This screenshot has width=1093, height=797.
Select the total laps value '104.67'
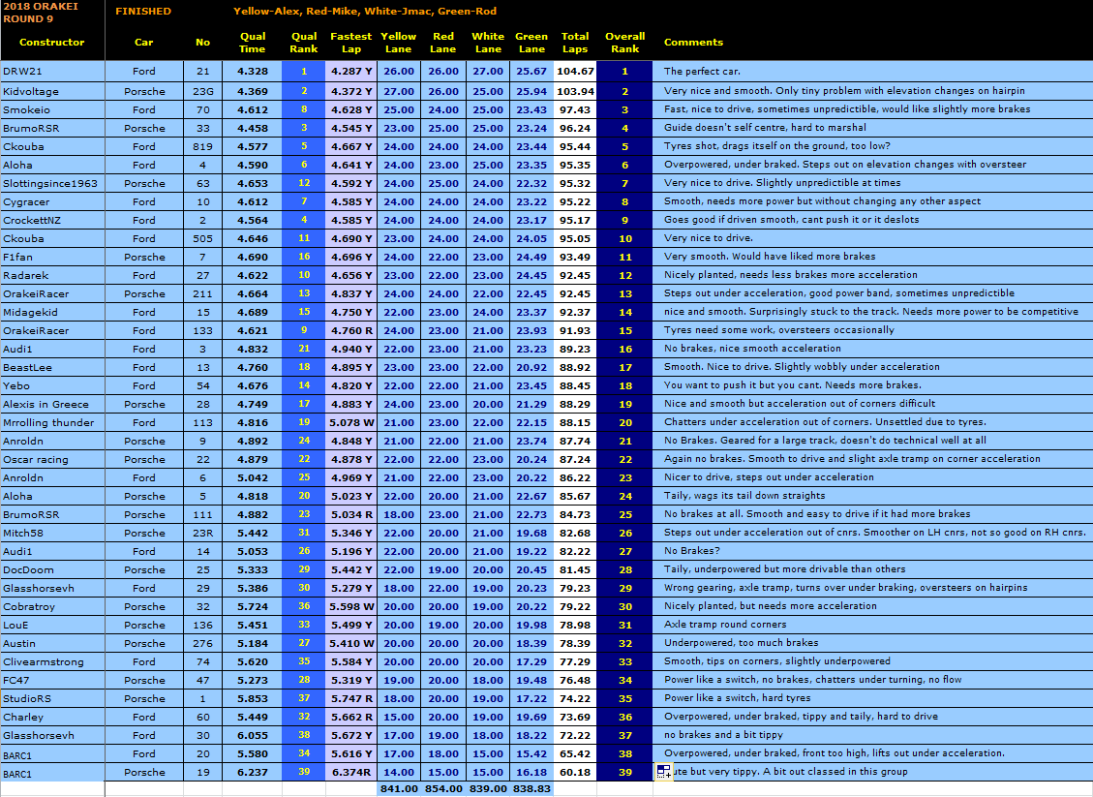(x=576, y=71)
